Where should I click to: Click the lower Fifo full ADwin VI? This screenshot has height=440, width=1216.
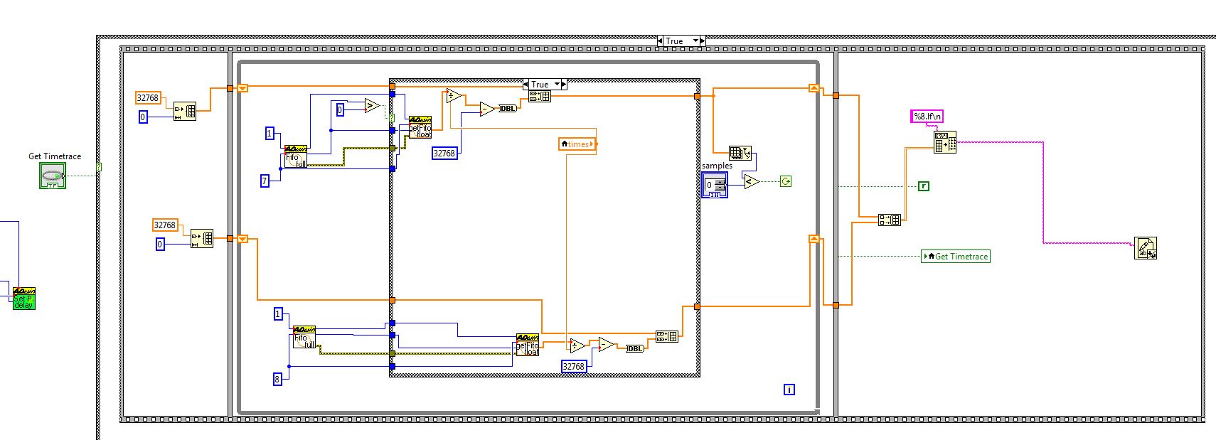click(x=304, y=337)
